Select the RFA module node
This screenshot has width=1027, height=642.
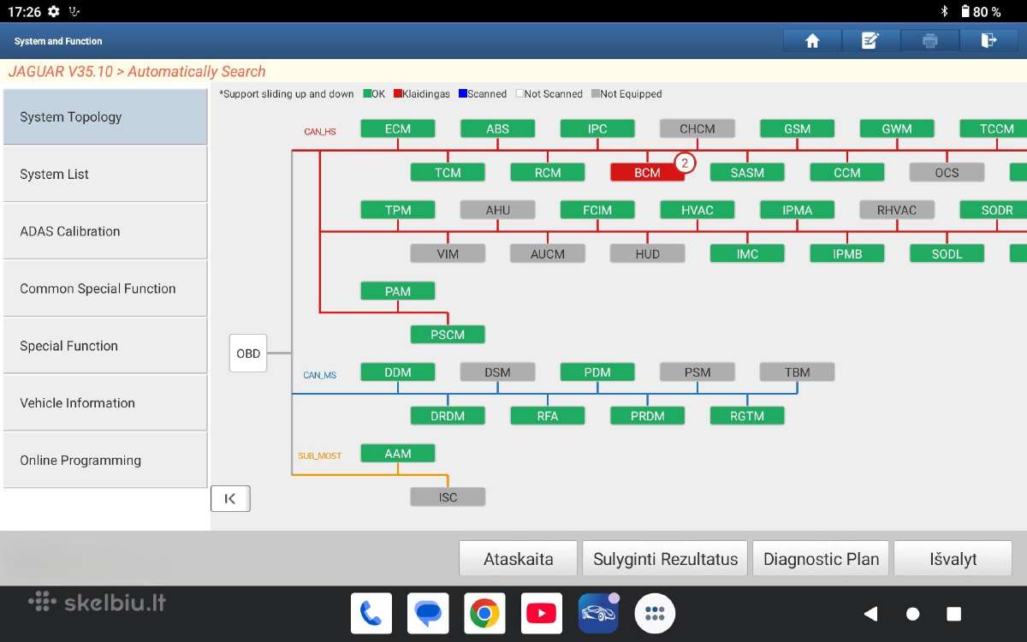pos(548,416)
